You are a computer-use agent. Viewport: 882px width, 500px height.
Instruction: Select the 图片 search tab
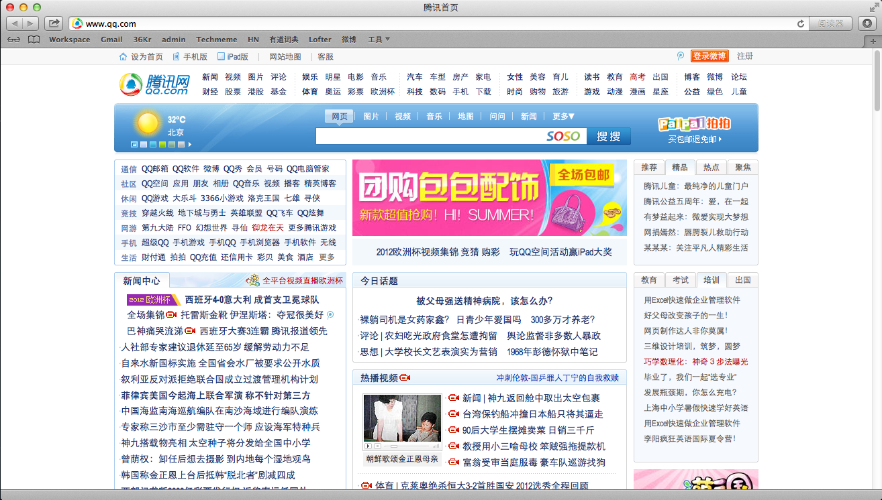371,117
